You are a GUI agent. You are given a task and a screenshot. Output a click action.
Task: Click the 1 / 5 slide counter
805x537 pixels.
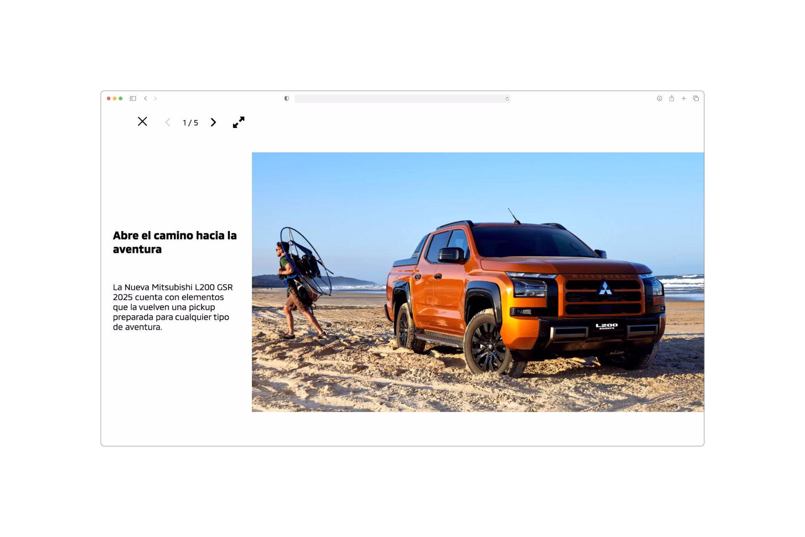[190, 123]
